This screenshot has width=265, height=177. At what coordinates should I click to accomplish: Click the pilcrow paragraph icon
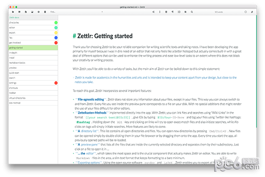[x=173, y=12]
